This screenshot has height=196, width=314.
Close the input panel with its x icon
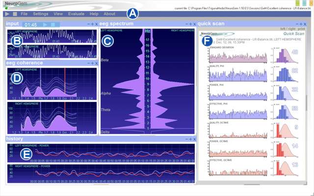tap(96, 24)
